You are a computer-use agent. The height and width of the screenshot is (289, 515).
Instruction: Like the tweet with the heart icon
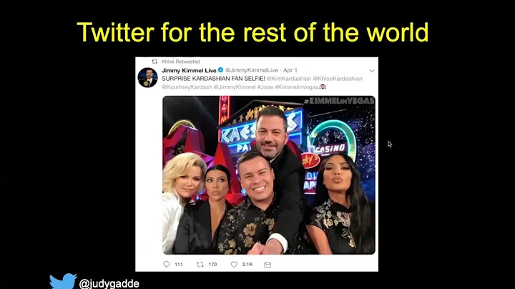pos(234,265)
